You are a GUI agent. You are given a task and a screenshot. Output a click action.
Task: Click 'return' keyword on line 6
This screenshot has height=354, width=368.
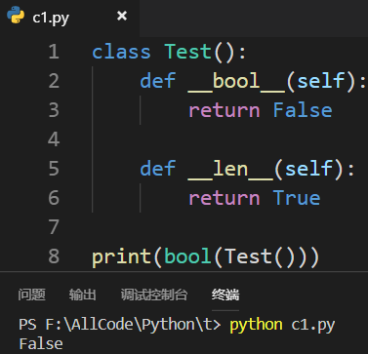[225, 198]
